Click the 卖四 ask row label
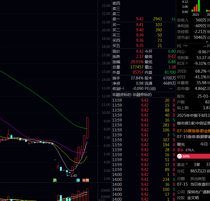Image resolution: width=210 pixels, height=201 pixels. [116, 3]
